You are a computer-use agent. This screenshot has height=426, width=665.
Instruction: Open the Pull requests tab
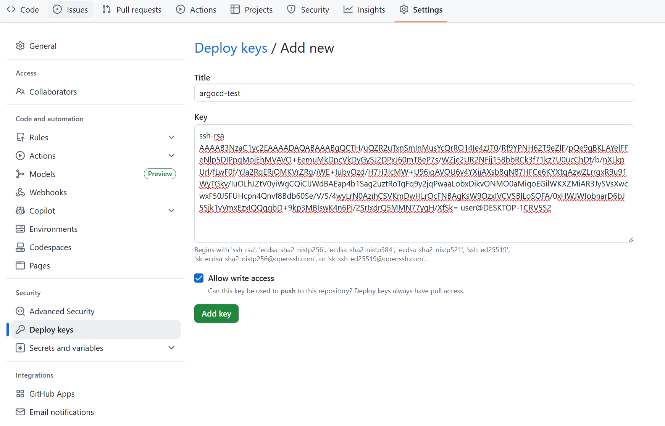point(132,10)
